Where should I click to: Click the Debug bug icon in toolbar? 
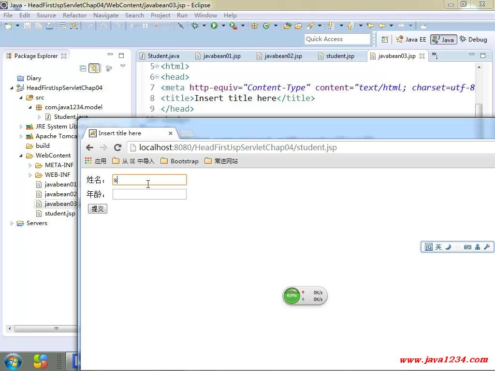[x=195, y=26]
